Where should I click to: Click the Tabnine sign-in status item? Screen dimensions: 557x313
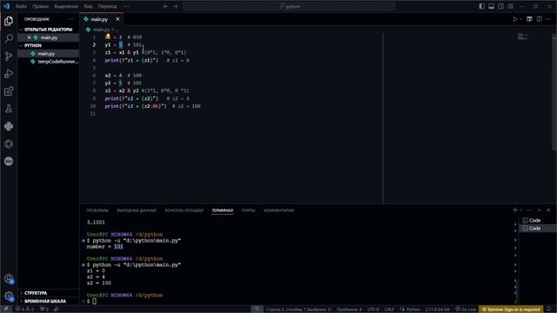click(511, 310)
